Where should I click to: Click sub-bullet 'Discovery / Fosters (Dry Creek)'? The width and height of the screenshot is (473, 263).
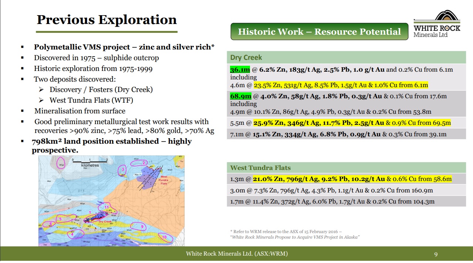(x=101, y=90)
